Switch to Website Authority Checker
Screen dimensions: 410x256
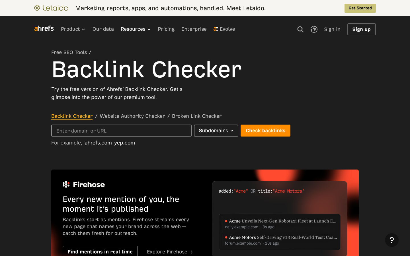[132, 116]
